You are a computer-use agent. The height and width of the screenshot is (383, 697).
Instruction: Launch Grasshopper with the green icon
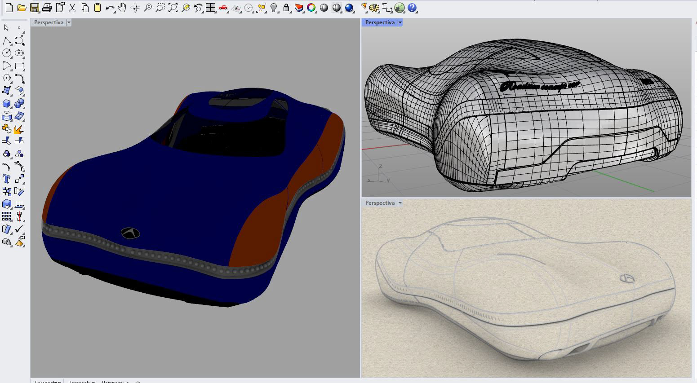400,8
